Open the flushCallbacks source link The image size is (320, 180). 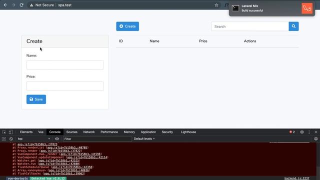pyautogui.click(x=64, y=173)
